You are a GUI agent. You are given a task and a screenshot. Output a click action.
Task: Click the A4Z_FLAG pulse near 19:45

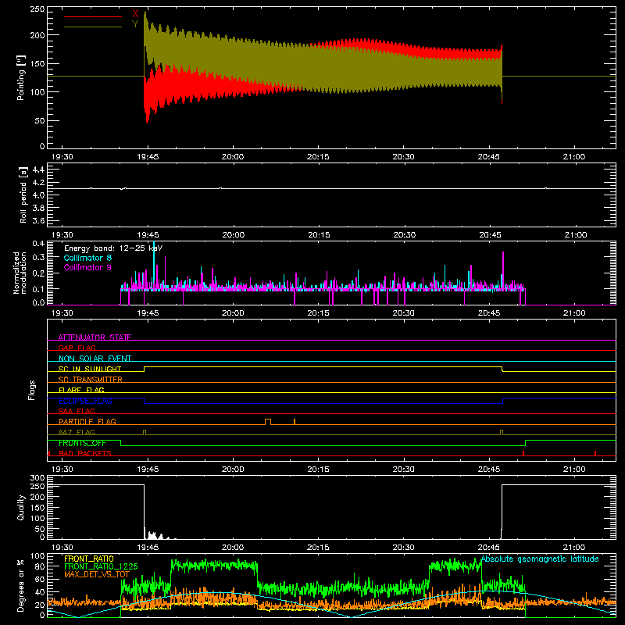pos(145,433)
